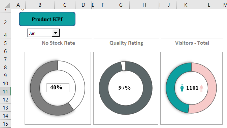Select the Visitors - Total heading

coord(192,43)
